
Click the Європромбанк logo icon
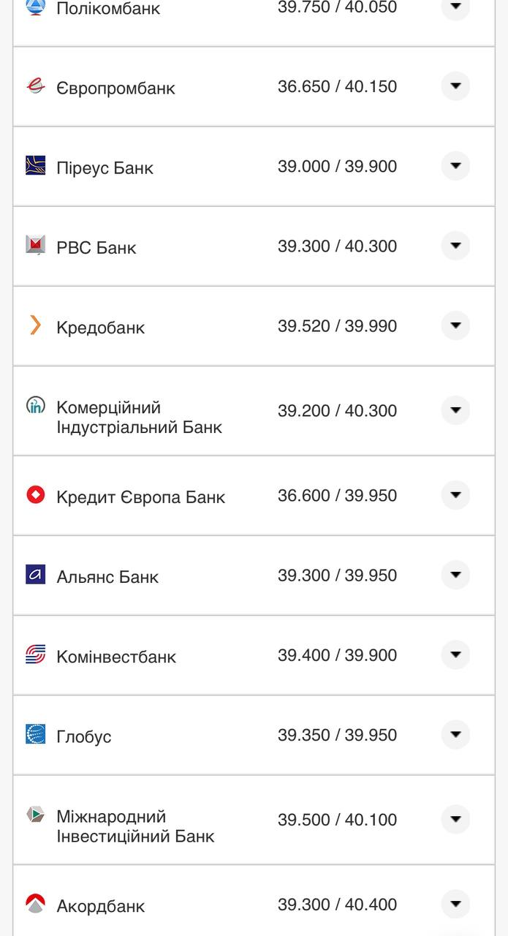pyautogui.click(x=35, y=86)
